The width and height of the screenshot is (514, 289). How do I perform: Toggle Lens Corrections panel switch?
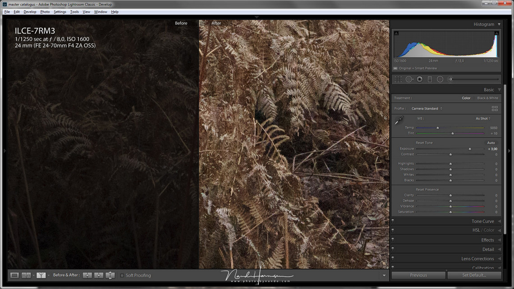393,258
